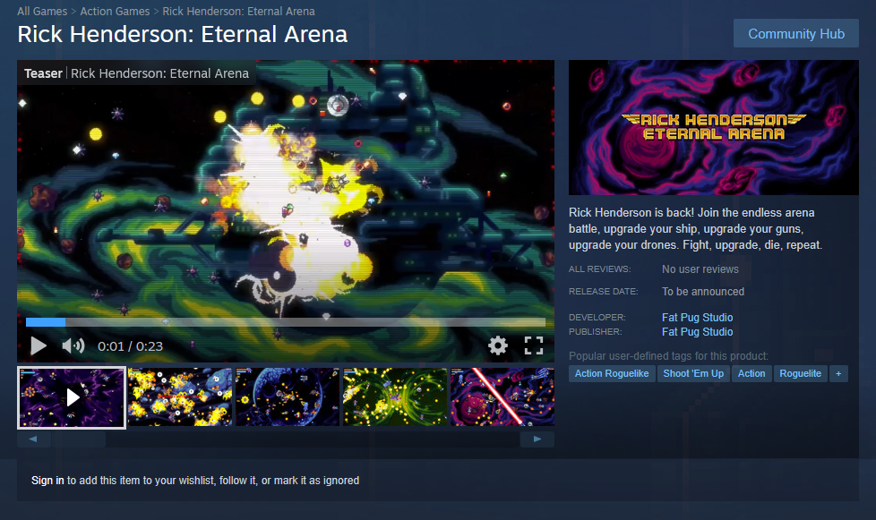Screen dimensions: 876x520
Task: Move the thumbnail strip scrollbar handle
Action: coord(78,439)
